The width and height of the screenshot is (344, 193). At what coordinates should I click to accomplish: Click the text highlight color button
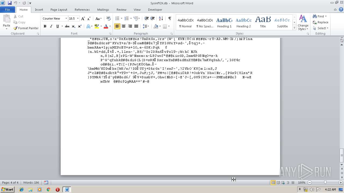point(97,26)
